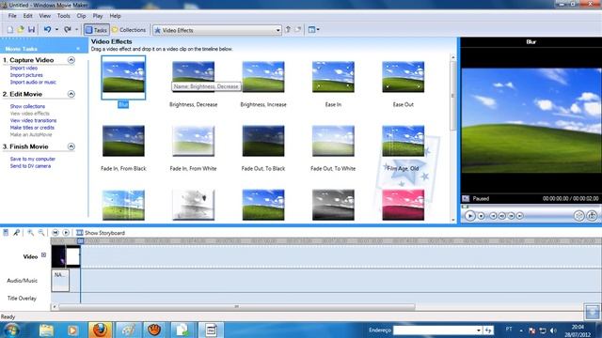
Task: Go up one level in collections
Action: [x=288, y=29]
